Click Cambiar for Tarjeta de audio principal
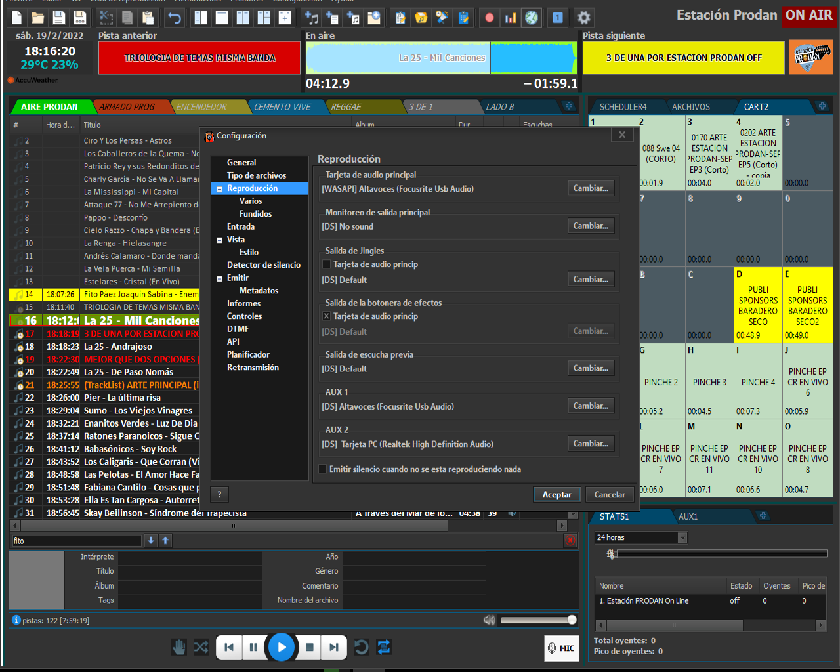Screen dimensions: 840x672 [x=591, y=188]
